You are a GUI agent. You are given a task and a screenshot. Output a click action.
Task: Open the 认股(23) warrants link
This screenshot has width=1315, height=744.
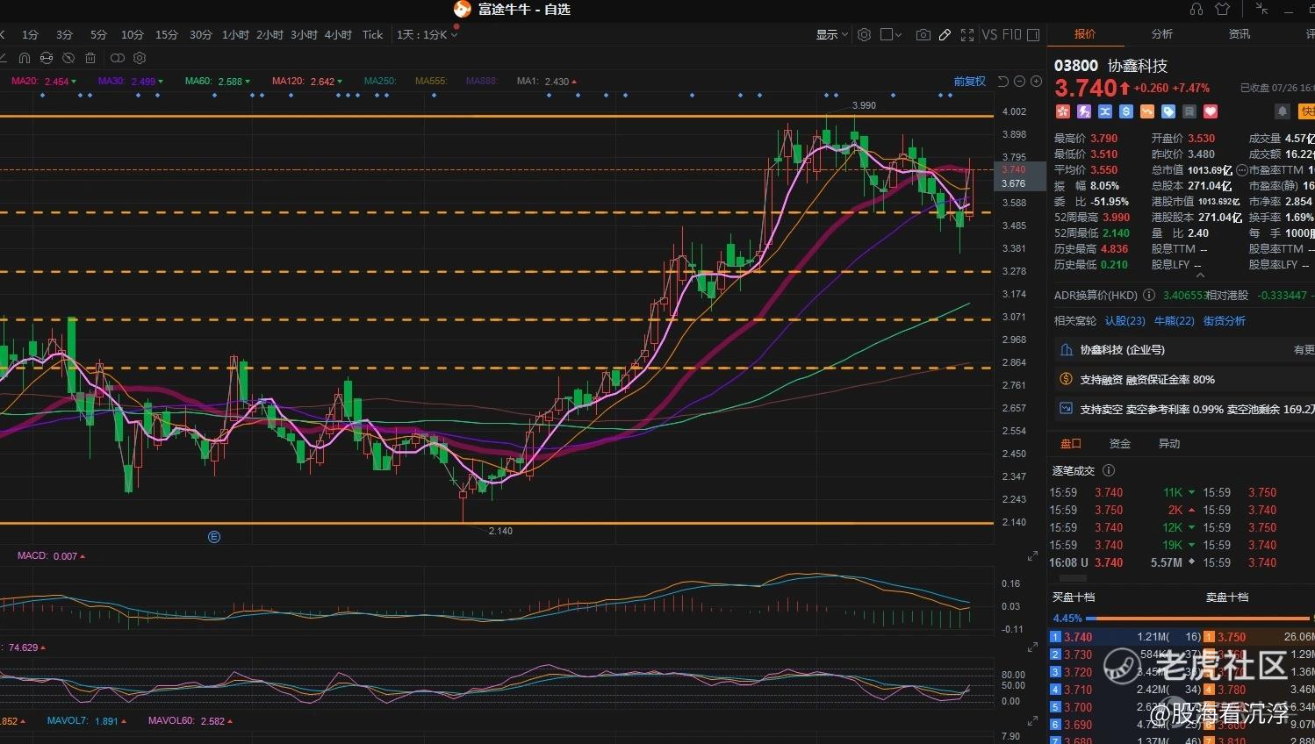1125,321
